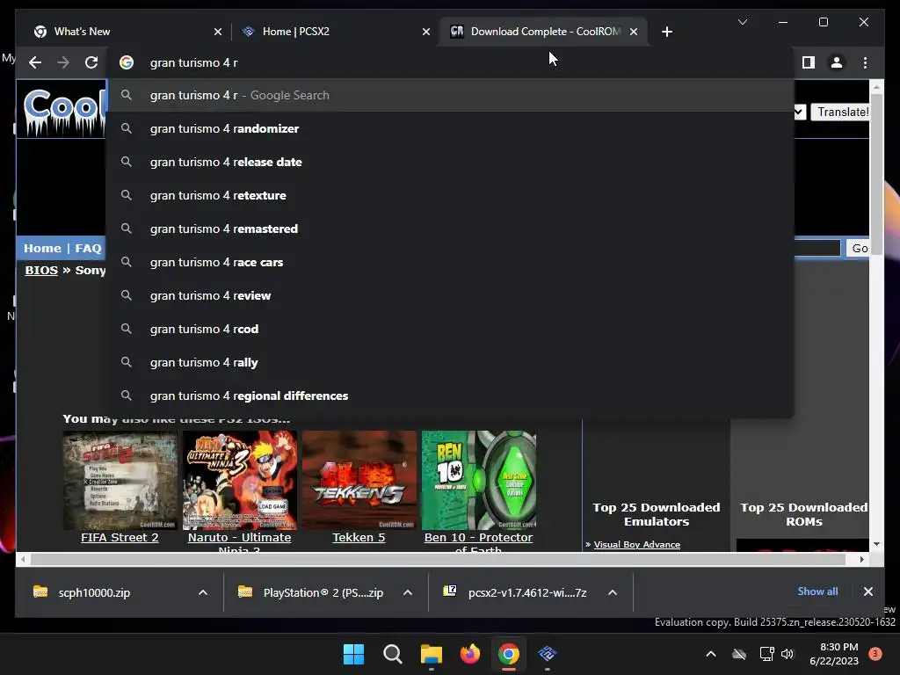This screenshot has height=675, width=900.
Task: Switch to the Home | PCSX2 tab
Action: 334,32
